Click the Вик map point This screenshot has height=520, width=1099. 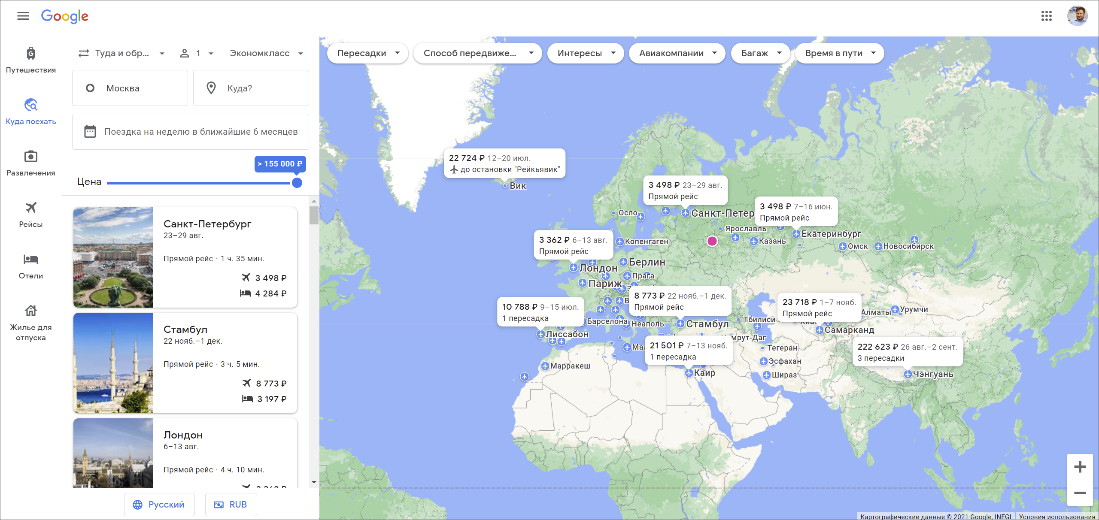(x=505, y=186)
